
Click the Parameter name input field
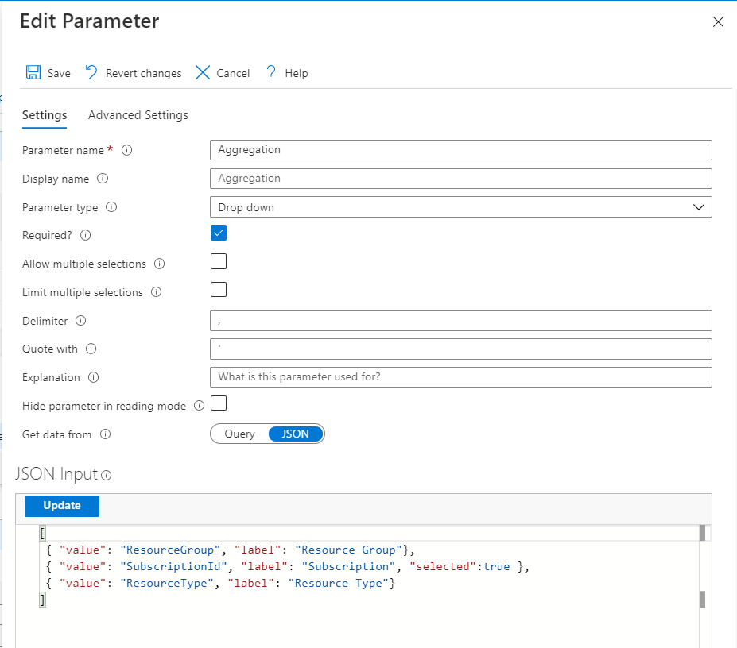click(x=460, y=150)
